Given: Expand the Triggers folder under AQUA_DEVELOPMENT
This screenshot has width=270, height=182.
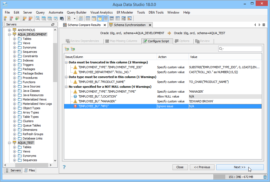Looking at the screenshot, I should pyautogui.click(x=14, y=65).
